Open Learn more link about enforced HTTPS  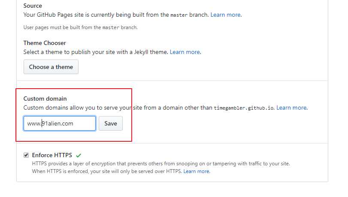tap(196, 171)
